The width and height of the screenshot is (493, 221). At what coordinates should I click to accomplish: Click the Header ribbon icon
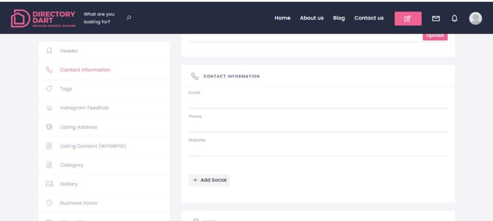(49, 50)
